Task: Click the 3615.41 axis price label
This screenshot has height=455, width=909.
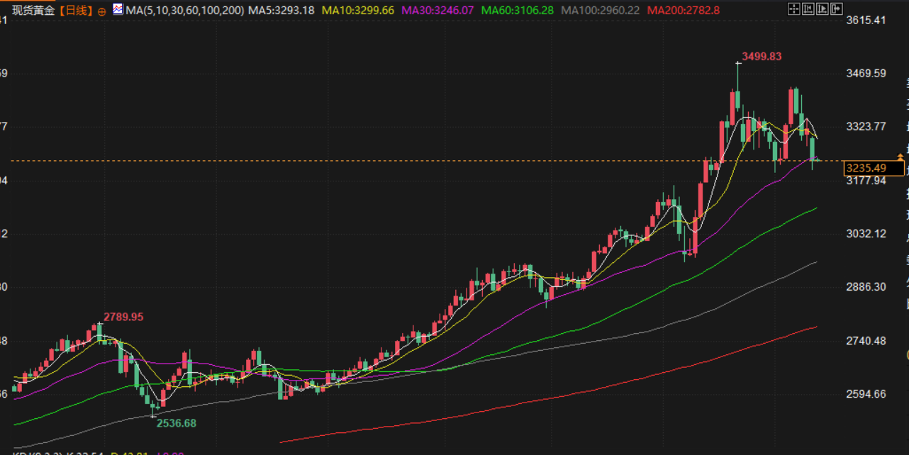Action: pos(866,20)
